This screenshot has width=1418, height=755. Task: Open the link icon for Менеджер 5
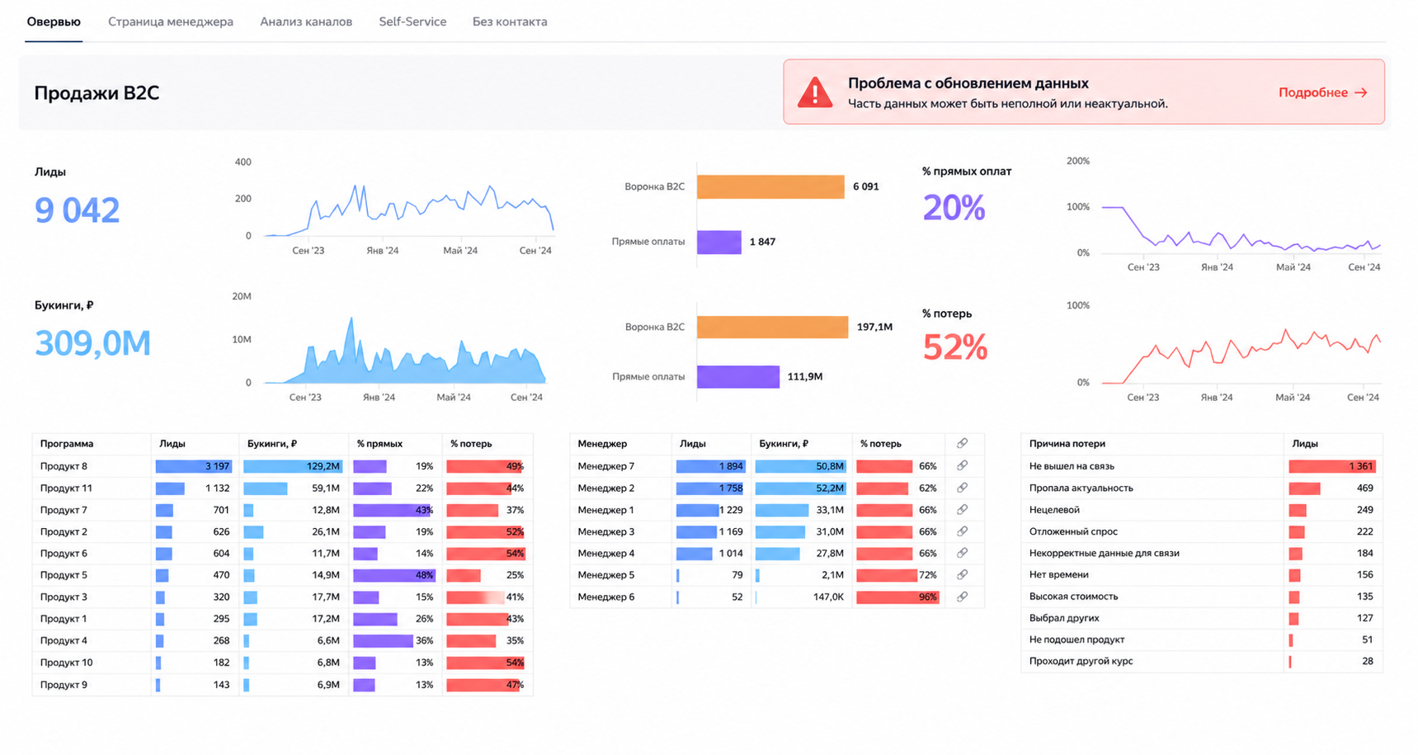[962, 574]
